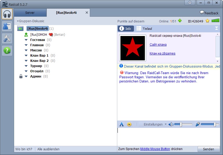This screenshot has height=155, width=223.
Task: Select user [Rus]OMOH in the channel tree
Action: 39,34
